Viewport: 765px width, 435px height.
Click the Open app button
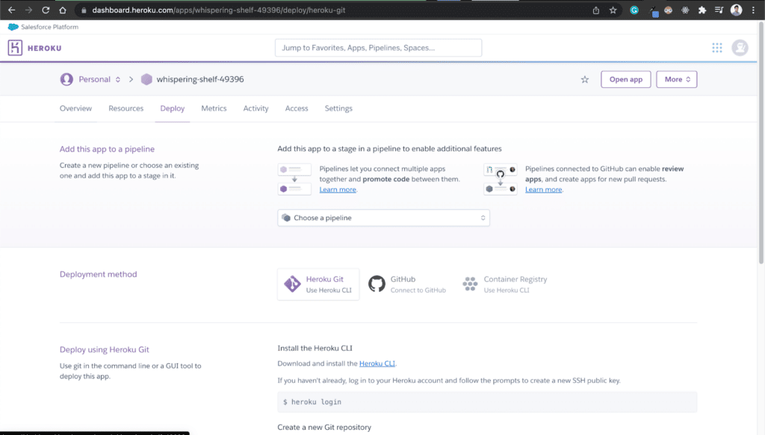pyautogui.click(x=625, y=79)
